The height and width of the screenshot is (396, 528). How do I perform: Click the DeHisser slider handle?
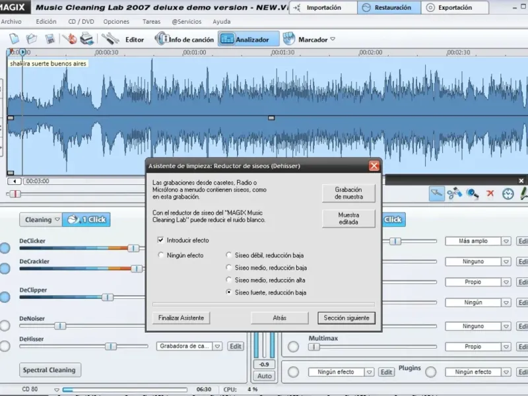point(110,346)
